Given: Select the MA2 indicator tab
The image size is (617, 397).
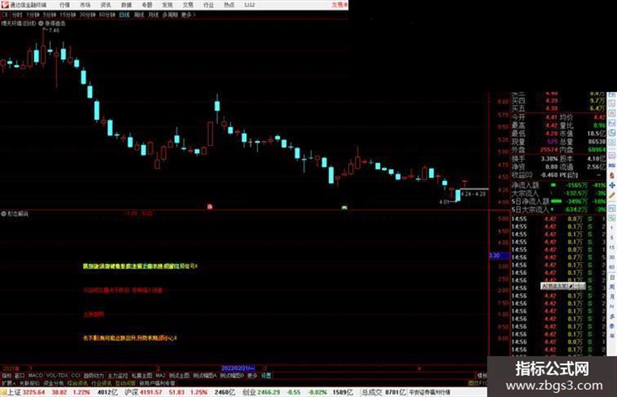Looking at the screenshot, I should coord(160,375).
